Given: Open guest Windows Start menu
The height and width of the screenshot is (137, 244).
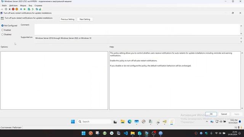Looking at the screenshot, I should click(x=73, y=122).
